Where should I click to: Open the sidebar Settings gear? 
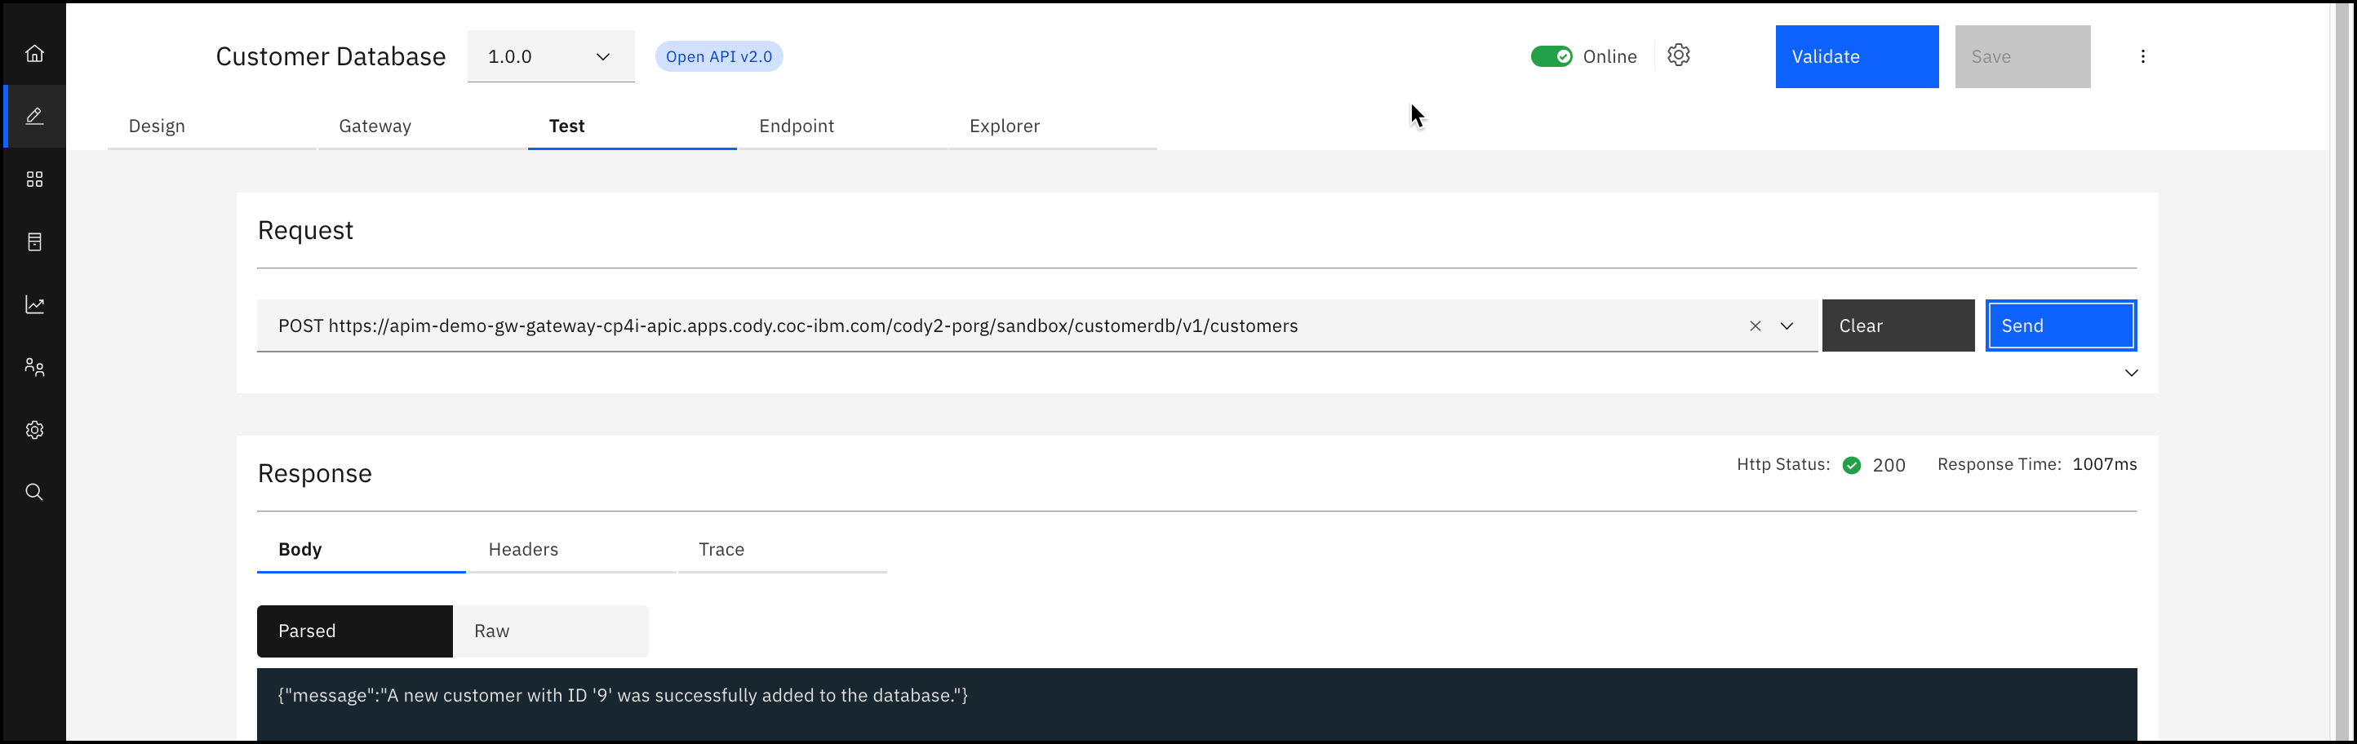click(x=35, y=429)
